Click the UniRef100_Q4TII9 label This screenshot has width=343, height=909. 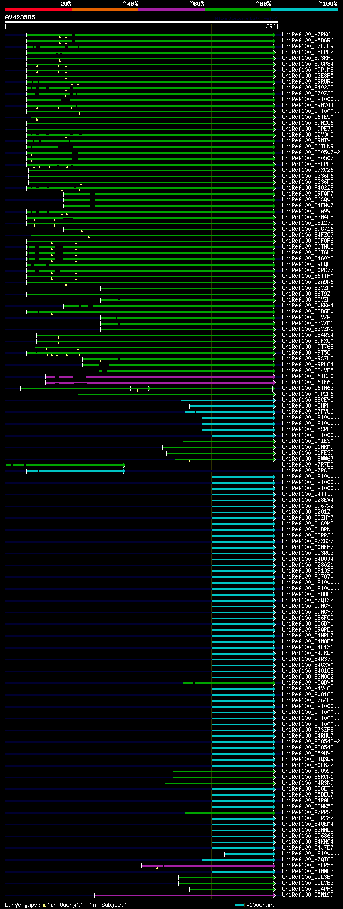(308, 494)
